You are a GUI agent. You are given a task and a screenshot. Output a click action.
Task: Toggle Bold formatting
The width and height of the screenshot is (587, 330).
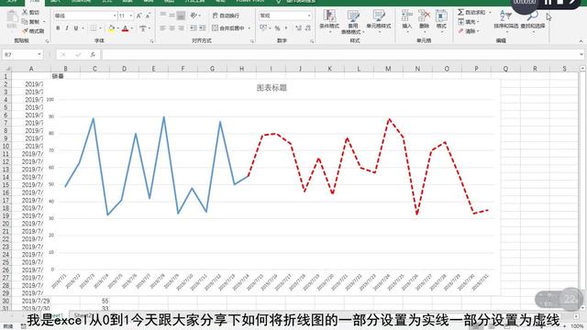pyautogui.click(x=58, y=28)
